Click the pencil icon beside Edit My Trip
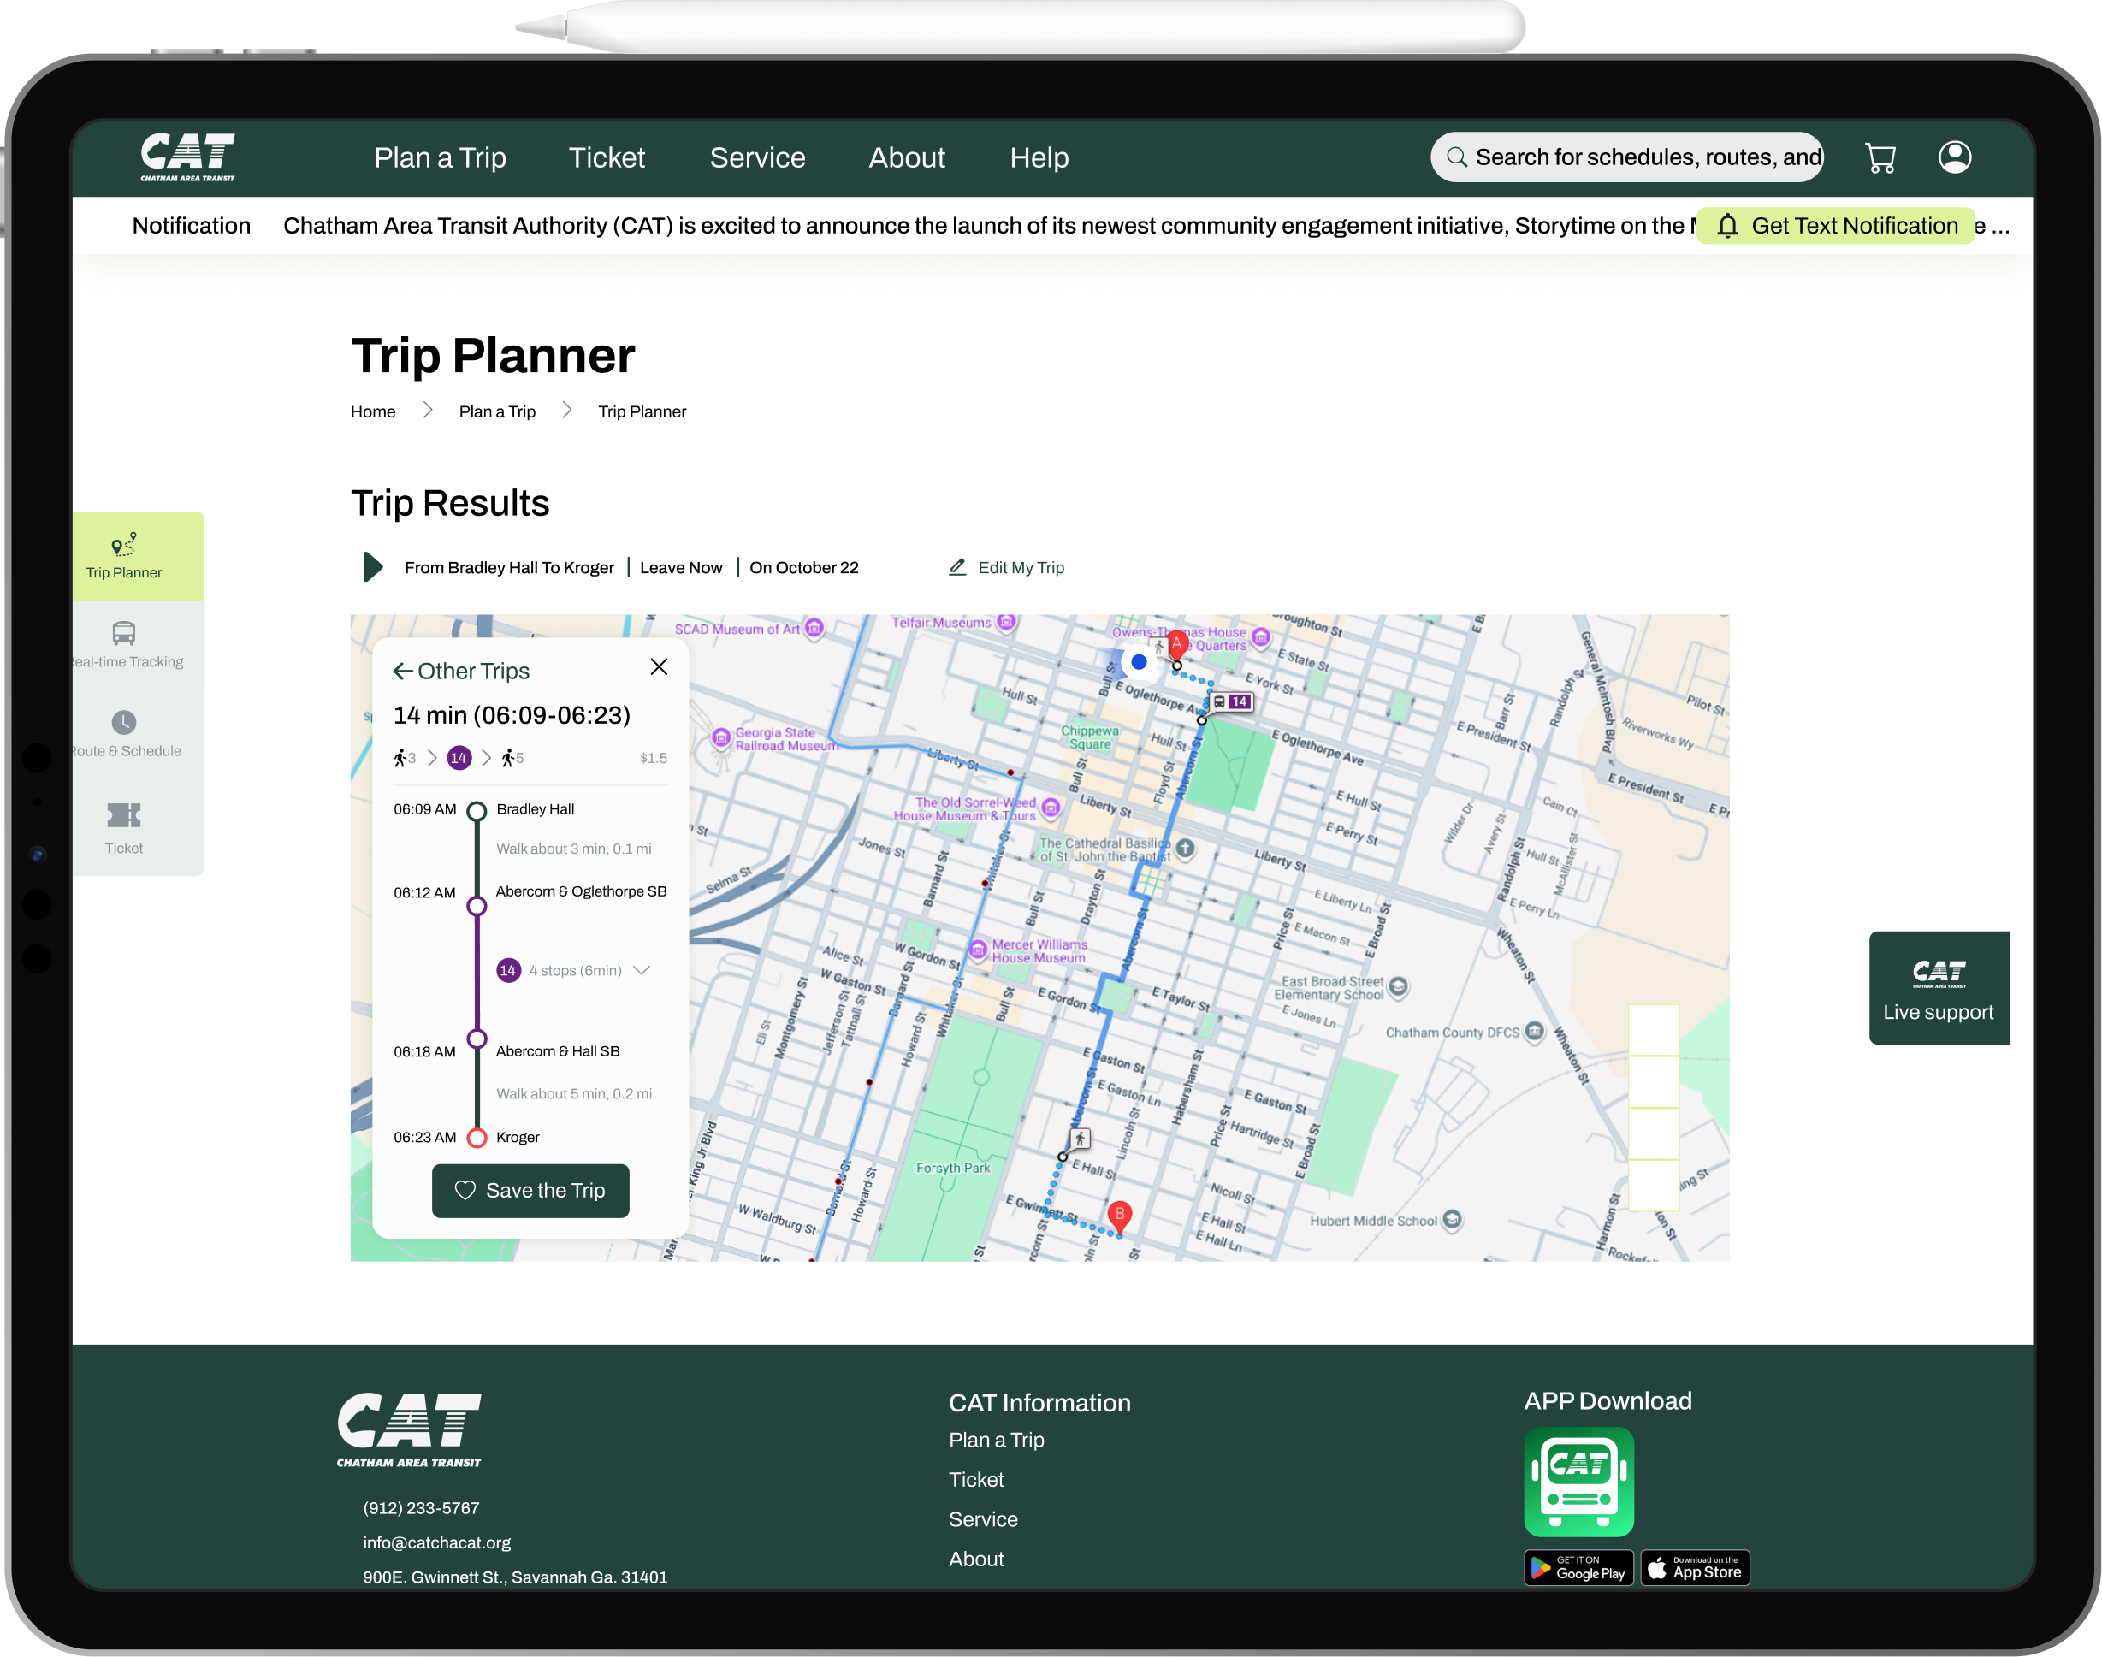2102x1657 pixels. [957, 567]
